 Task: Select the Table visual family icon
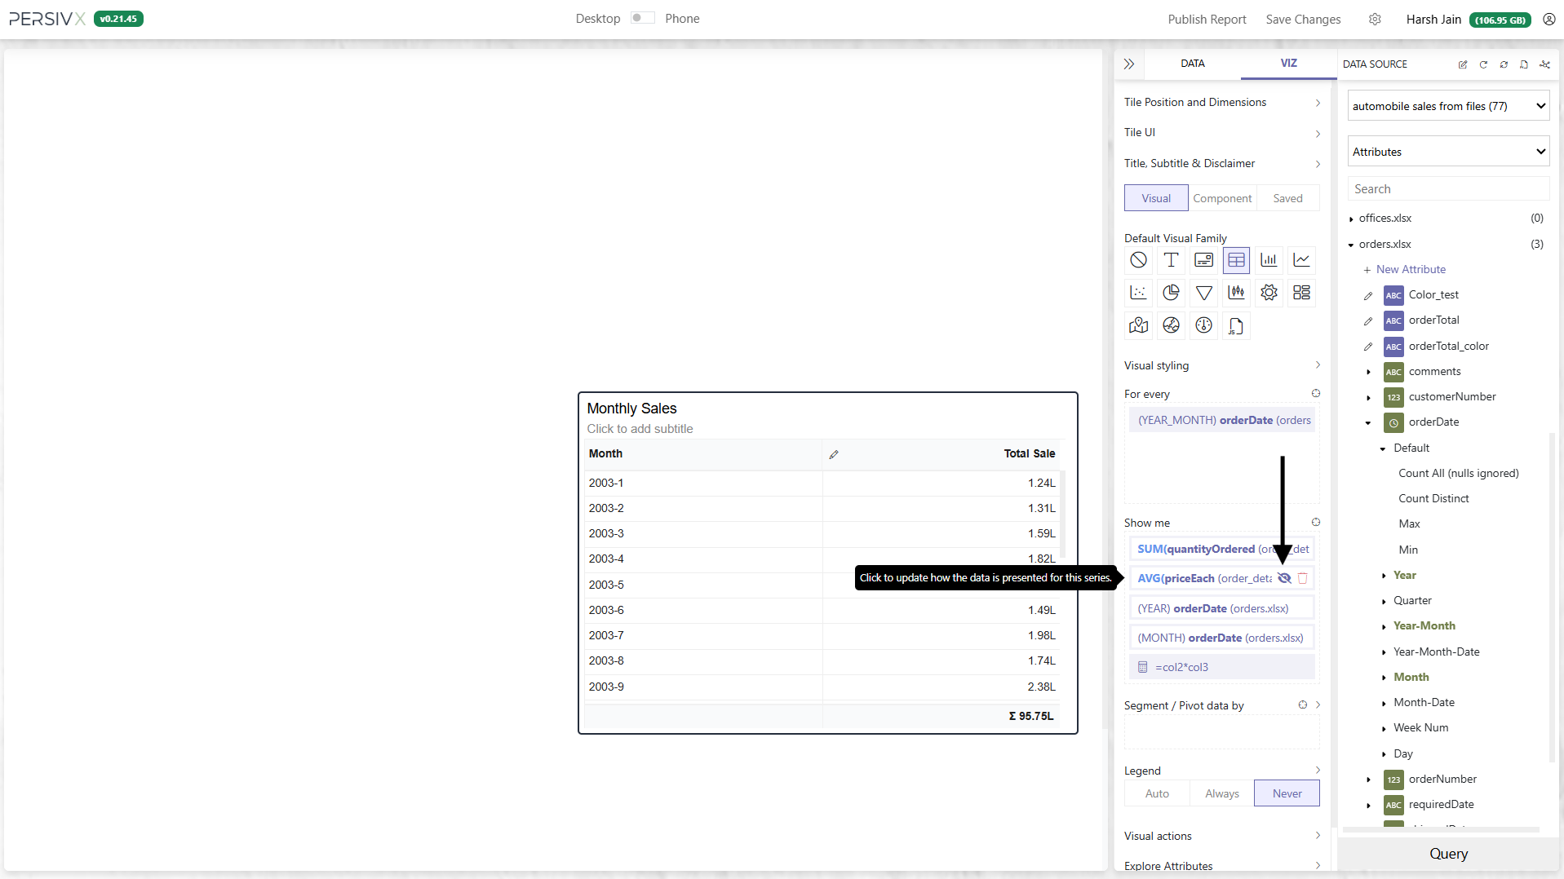(x=1236, y=260)
